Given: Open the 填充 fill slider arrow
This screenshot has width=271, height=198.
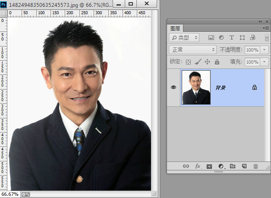Looking at the screenshot, I should [x=264, y=62].
